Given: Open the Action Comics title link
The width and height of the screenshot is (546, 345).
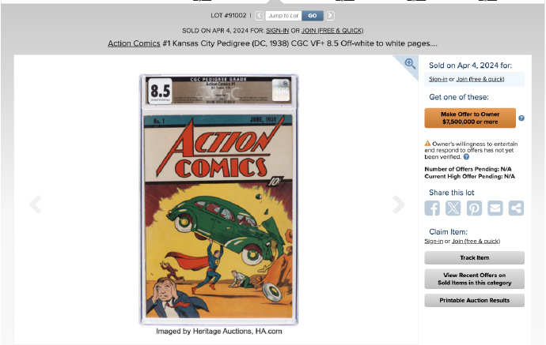Looking at the screenshot, I should coord(134,43).
